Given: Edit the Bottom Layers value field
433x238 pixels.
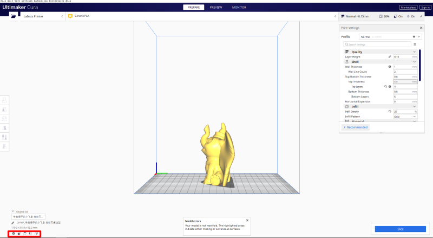Looking at the screenshot, I should coord(405,97).
